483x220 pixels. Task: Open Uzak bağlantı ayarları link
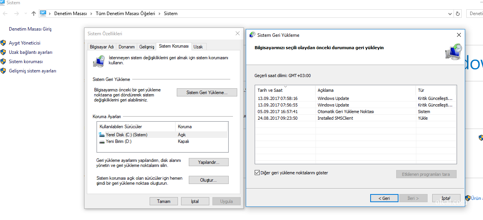tap(31, 52)
